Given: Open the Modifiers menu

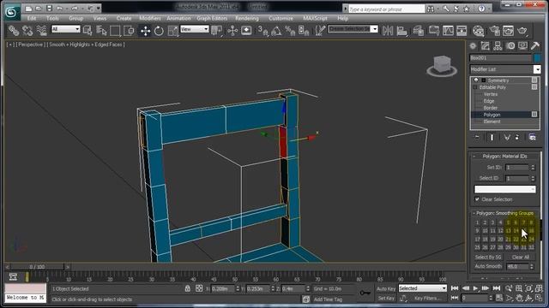Looking at the screenshot, I should click(150, 18).
